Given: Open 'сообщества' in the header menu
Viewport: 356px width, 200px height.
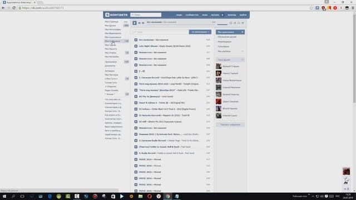Looking at the screenshot, I should pyautogui.click(x=192, y=15).
